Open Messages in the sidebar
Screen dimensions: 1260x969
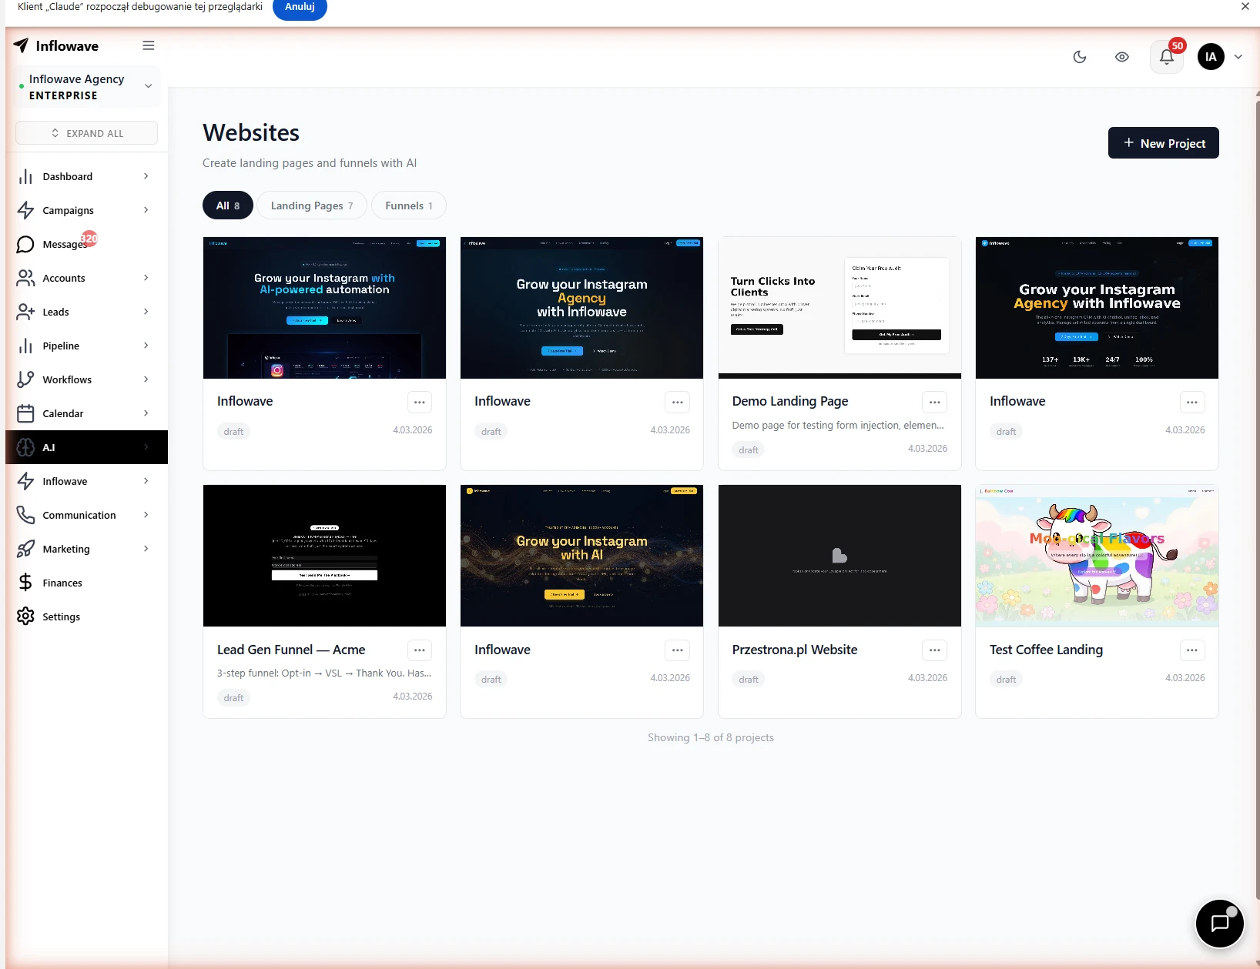tap(65, 244)
